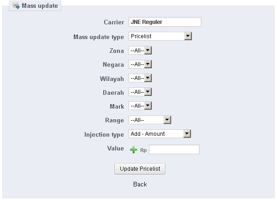Expand the Zona dropdown
This screenshot has height=203, width=277.
(x=140, y=51)
